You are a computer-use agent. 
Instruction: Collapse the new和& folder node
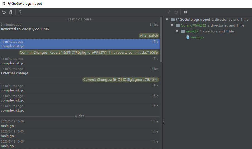177,31
